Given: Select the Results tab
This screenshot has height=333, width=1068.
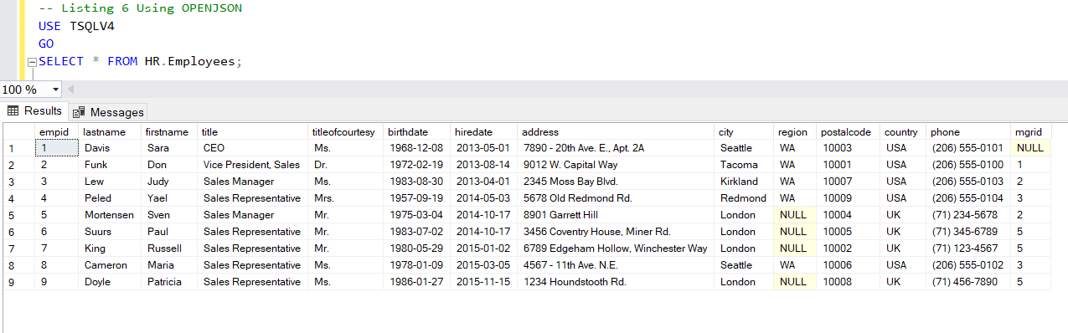Looking at the screenshot, I should (x=34, y=111).
